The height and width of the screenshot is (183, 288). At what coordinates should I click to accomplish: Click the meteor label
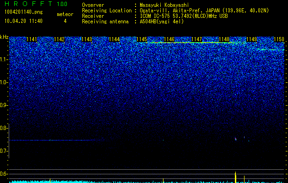coord(65,14)
